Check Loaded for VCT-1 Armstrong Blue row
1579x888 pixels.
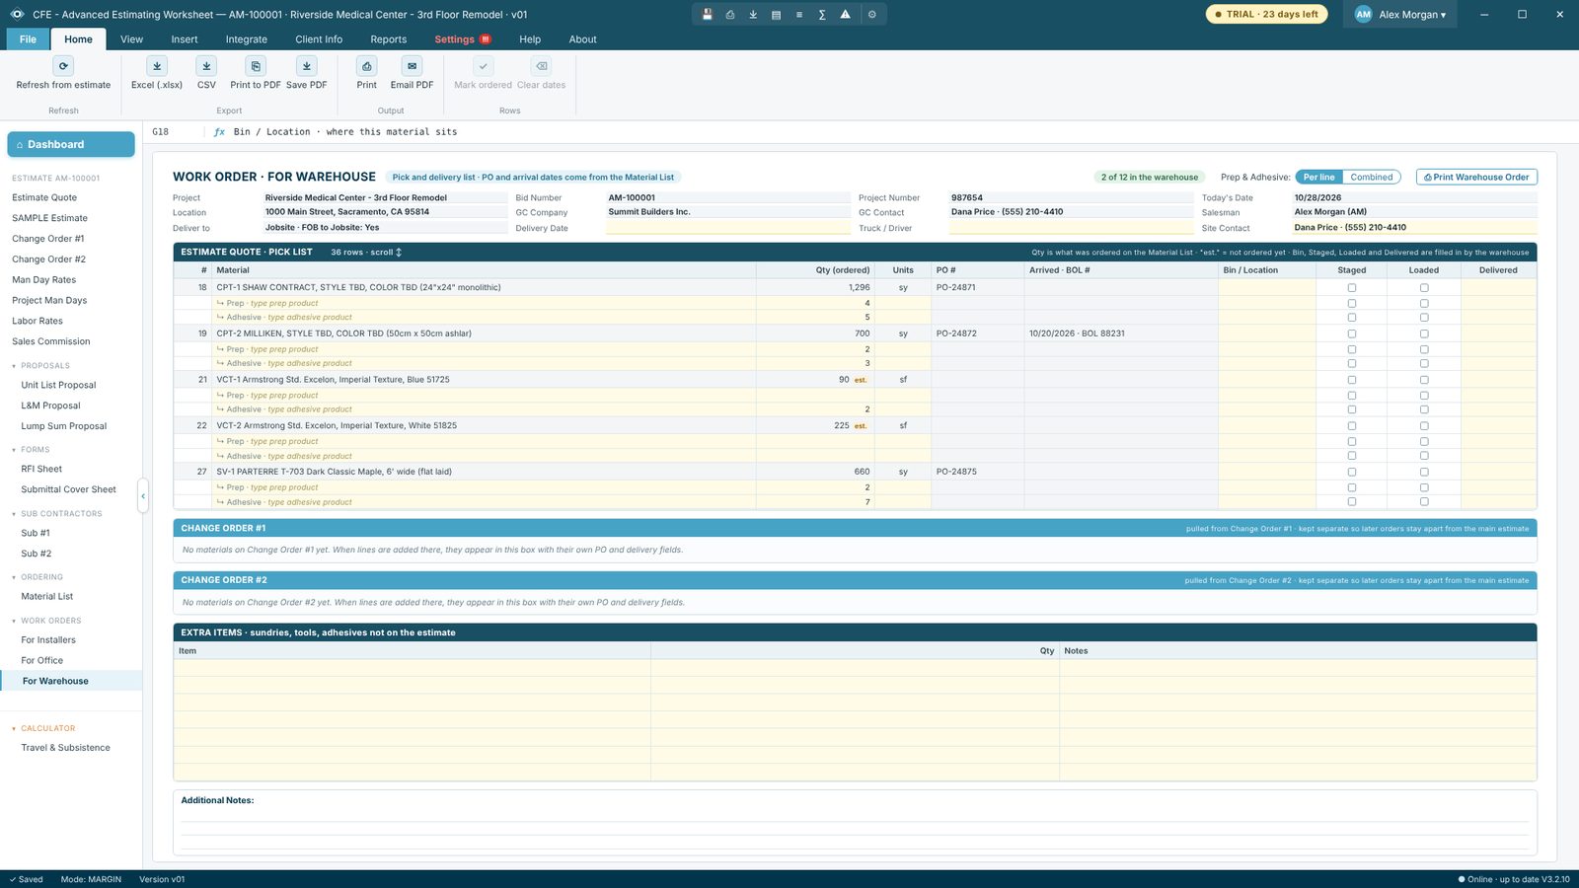[x=1424, y=380]
